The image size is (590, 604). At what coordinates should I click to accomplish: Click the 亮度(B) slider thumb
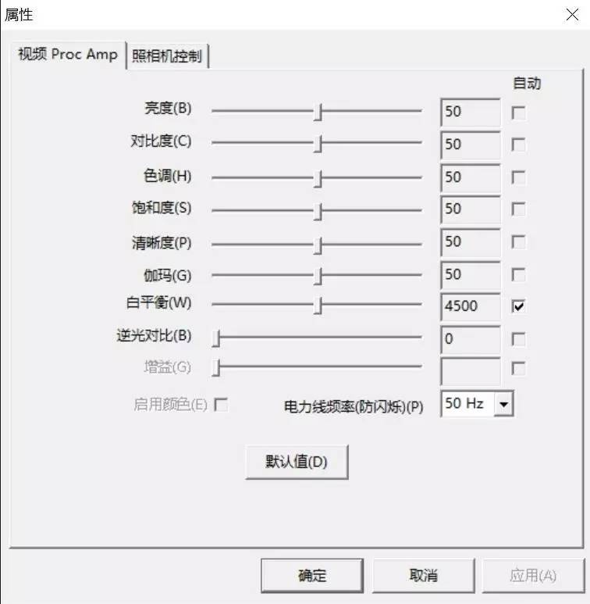[318, 112]
